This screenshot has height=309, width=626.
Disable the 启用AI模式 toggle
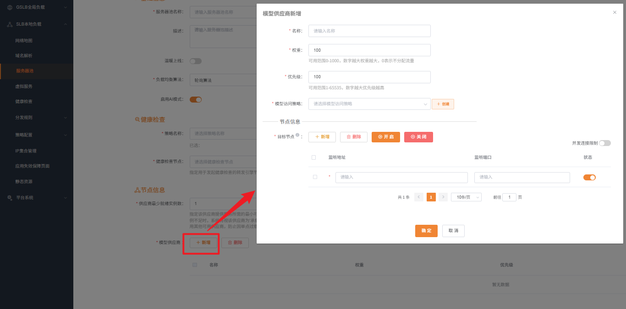[196, 99]
